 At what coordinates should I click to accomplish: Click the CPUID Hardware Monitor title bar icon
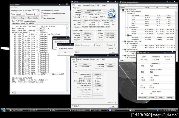point(121,2)
